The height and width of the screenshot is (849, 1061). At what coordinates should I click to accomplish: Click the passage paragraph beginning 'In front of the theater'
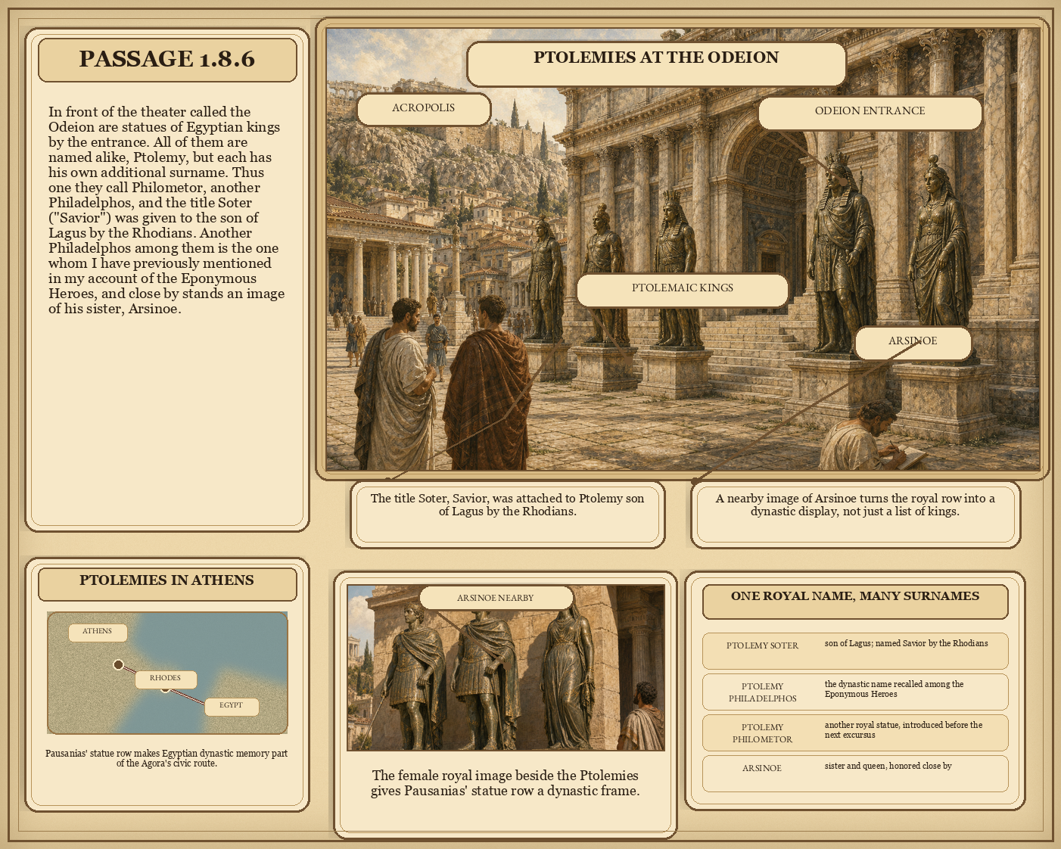click(166, 210)
